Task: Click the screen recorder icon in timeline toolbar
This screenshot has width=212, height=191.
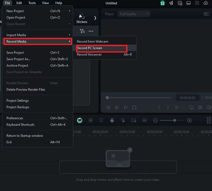Action: pos(134,120)
